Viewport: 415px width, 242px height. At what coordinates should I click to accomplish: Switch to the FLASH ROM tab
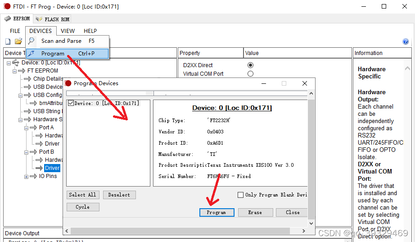coord(52,19)
